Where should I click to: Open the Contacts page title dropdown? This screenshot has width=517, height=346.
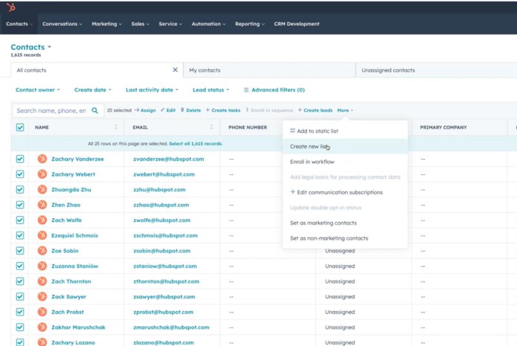tap(31, 47)
